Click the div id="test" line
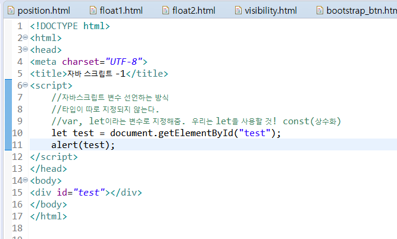The height and width of the screenshot is (239, 397). 86,193
